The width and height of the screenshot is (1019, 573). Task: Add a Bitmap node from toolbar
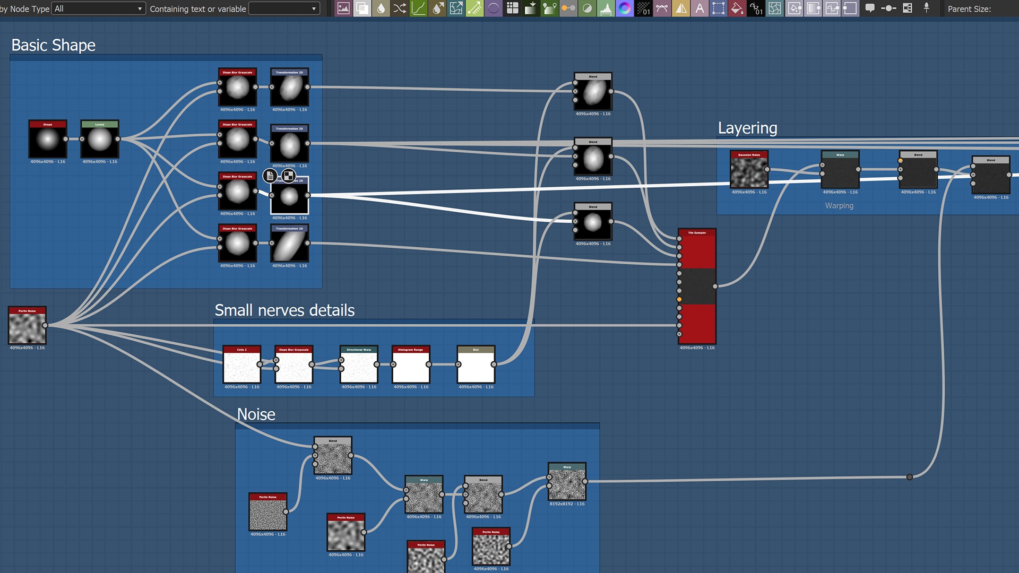point(343,8)
